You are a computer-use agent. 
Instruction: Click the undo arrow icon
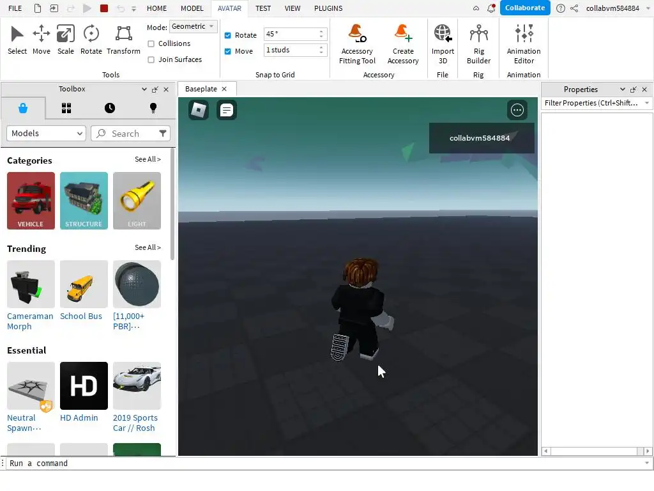[x=121, y=8]
